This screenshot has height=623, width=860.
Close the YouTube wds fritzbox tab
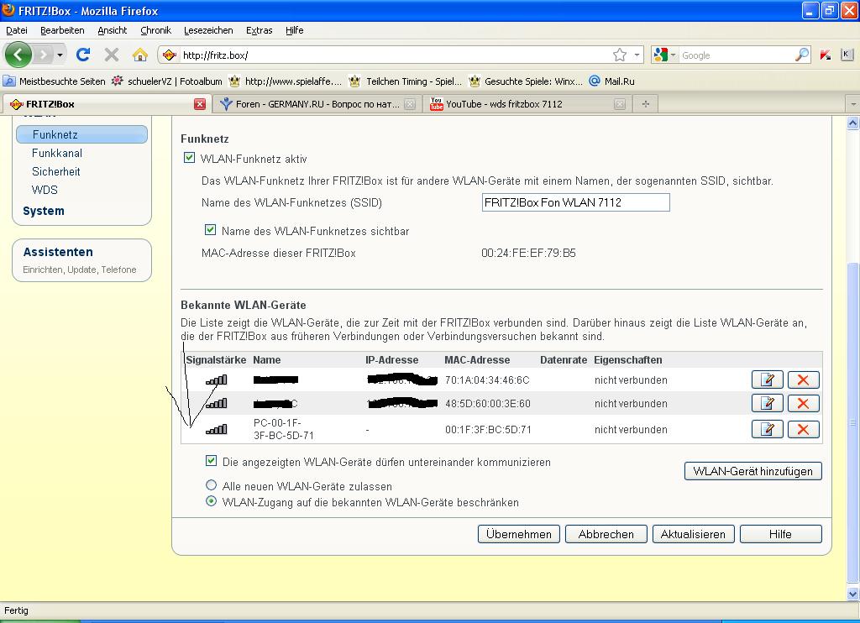pyautogui.click(x=620, y=104)
